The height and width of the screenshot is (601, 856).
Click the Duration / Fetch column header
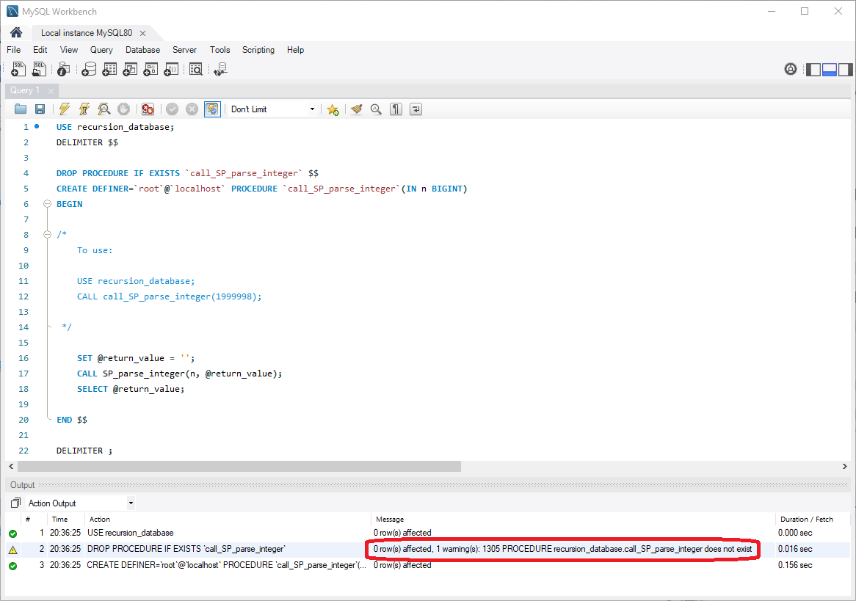pyautogui.click(x=813, y=519)
